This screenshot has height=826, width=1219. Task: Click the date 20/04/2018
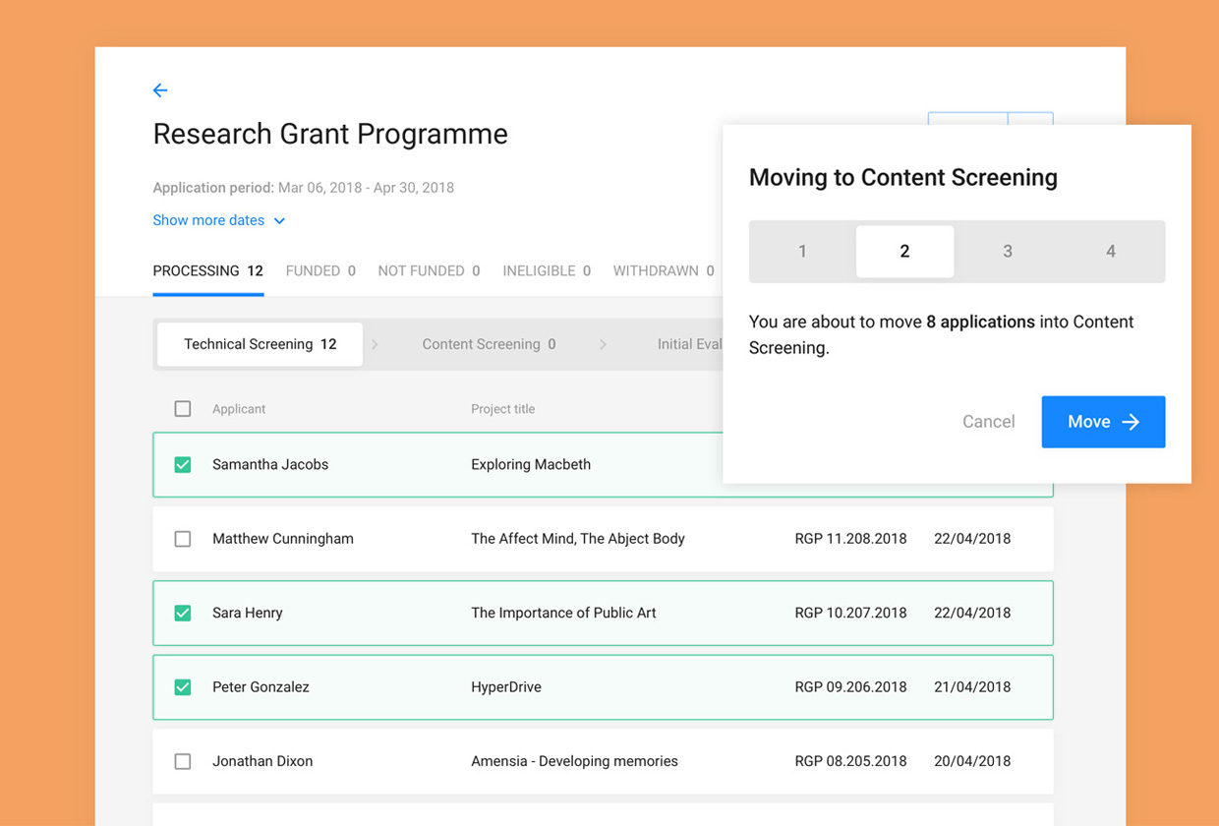click(x=972, y=761)
